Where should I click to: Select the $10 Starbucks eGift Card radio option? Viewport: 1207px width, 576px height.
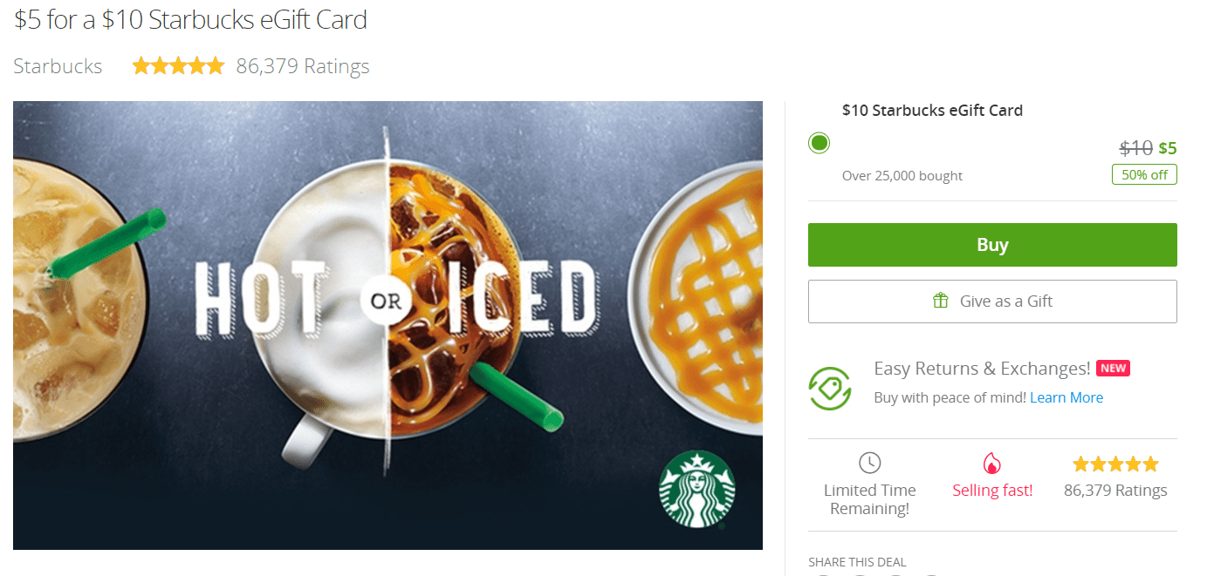tap(819, 142)
